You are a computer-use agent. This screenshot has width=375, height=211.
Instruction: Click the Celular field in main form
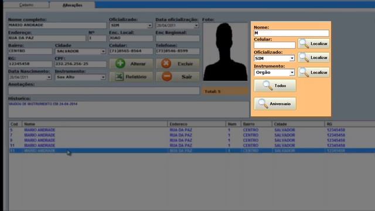pyautogui.click(x=131, y=51)
